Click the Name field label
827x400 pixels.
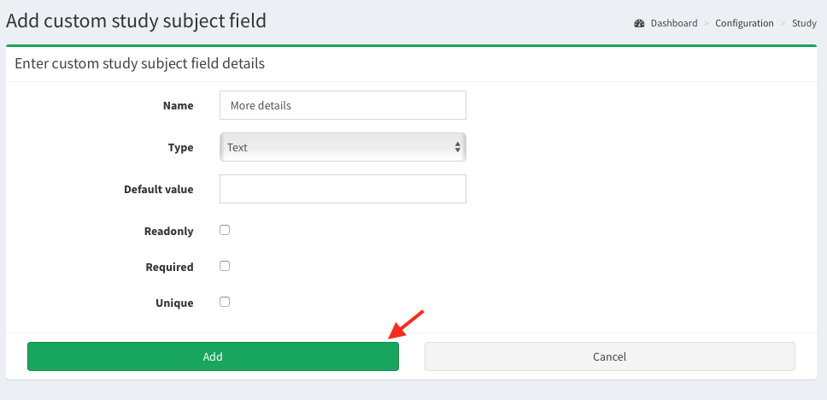pyautogui.click(x=178, y=106)
